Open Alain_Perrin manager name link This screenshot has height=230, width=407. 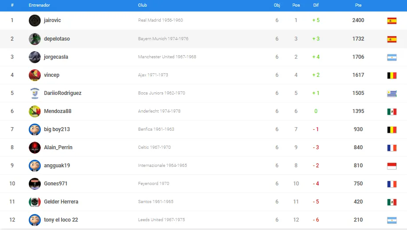pyautogui.click(x=58, y=147)
